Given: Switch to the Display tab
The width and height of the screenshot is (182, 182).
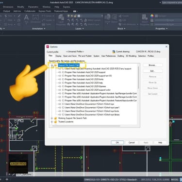Looking at the screenshot, I should (58, 56).
